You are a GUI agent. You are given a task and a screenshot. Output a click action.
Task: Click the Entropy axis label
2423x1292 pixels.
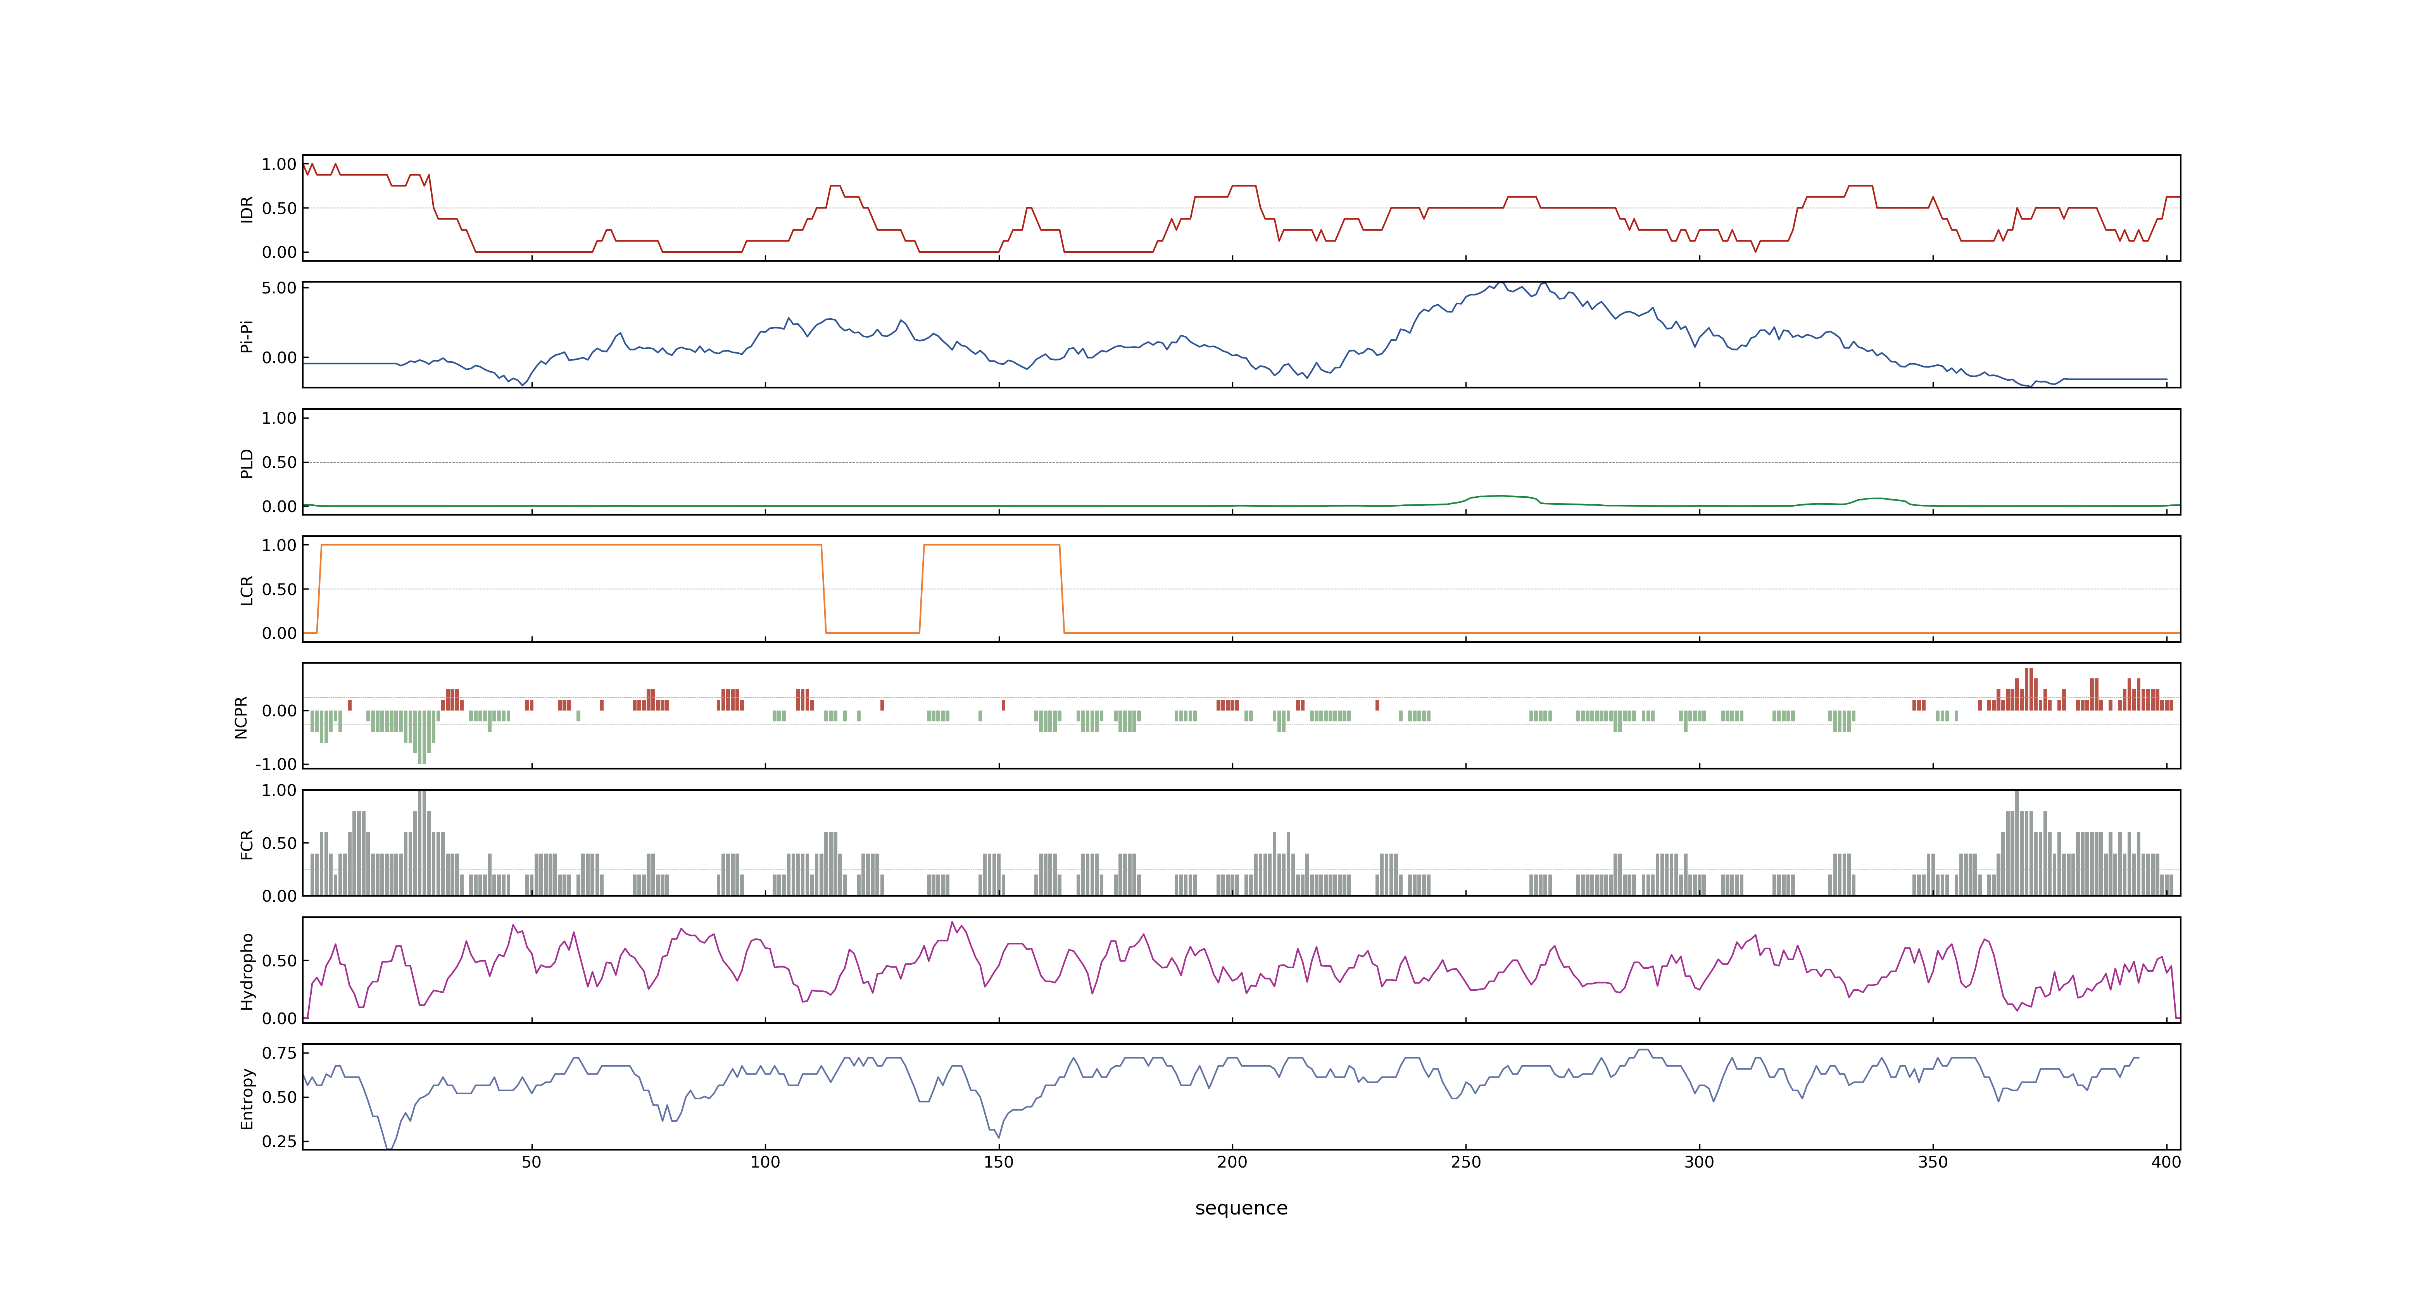247,1097
